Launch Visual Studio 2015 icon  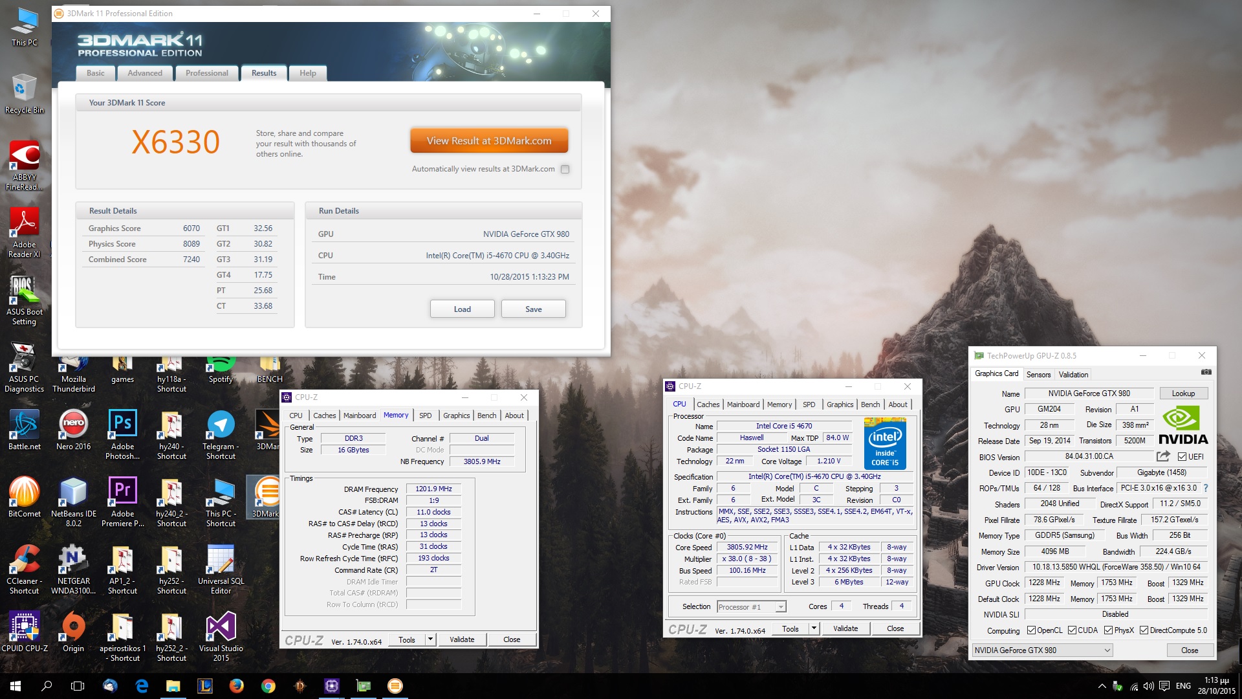click(x=221, y=637)
